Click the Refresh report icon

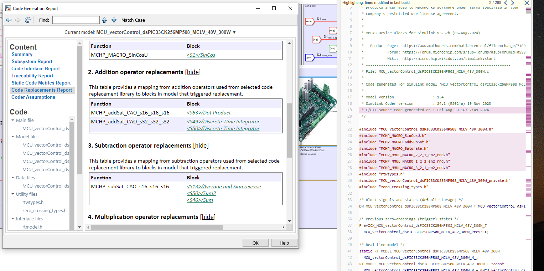coord(27,20)
